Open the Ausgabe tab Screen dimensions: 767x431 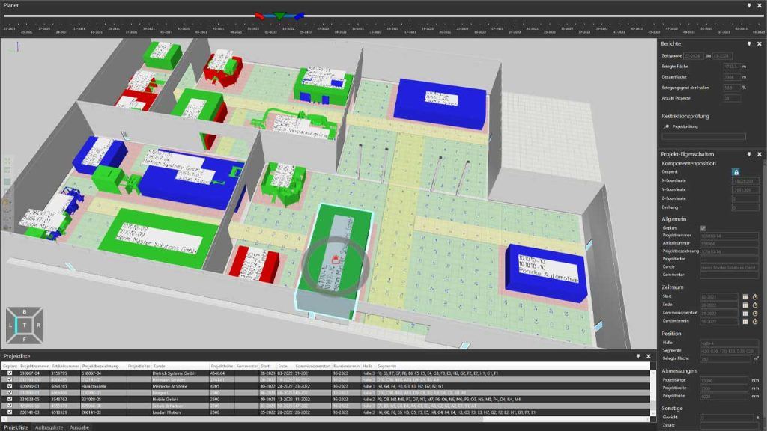(79, 427)
